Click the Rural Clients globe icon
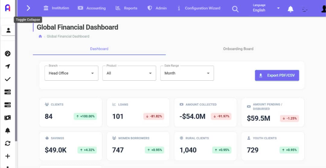The height and width of the screenshot is (168, 326). (181, 138)
